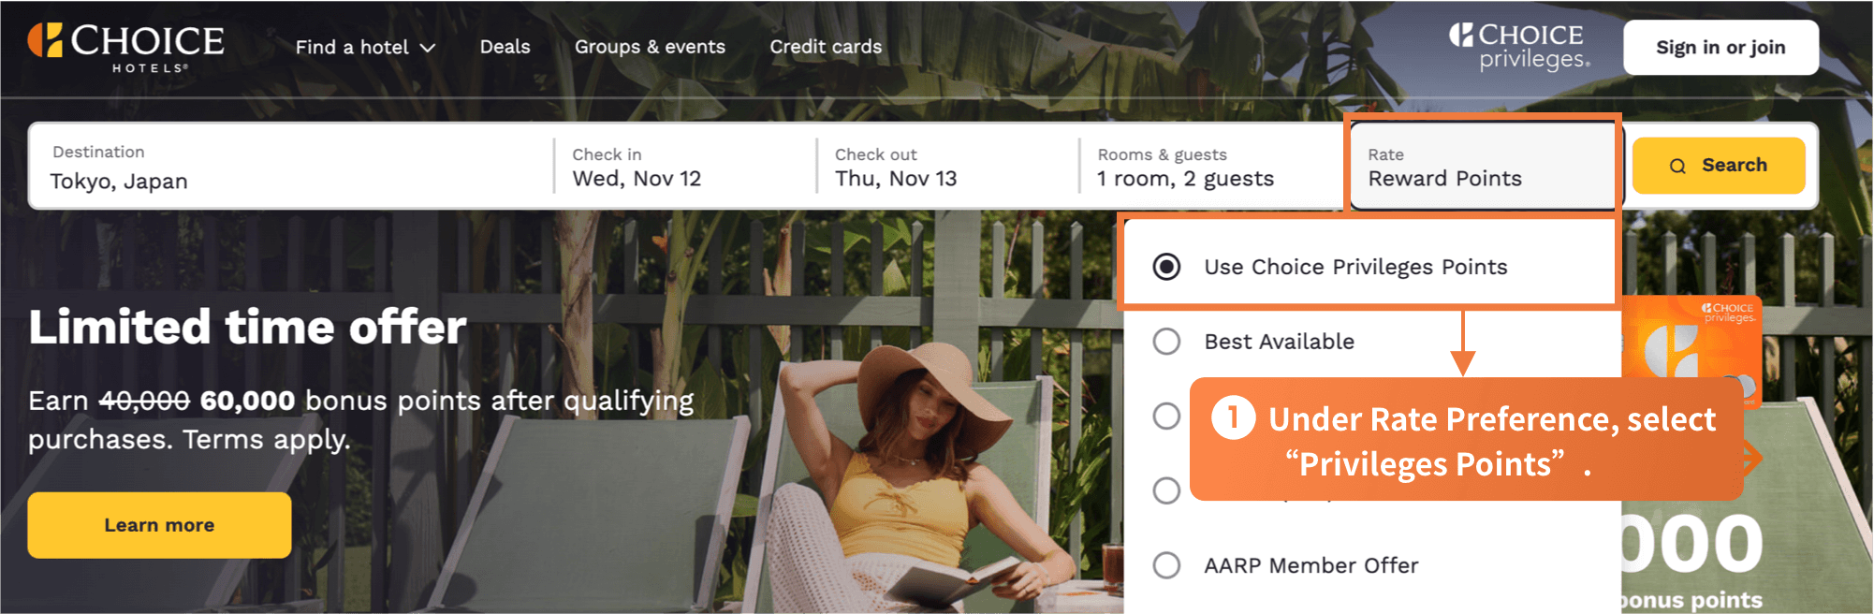Click the magnifier icon in the Search button
This screenshot has height=614, width=1874.
point(1677,166)
